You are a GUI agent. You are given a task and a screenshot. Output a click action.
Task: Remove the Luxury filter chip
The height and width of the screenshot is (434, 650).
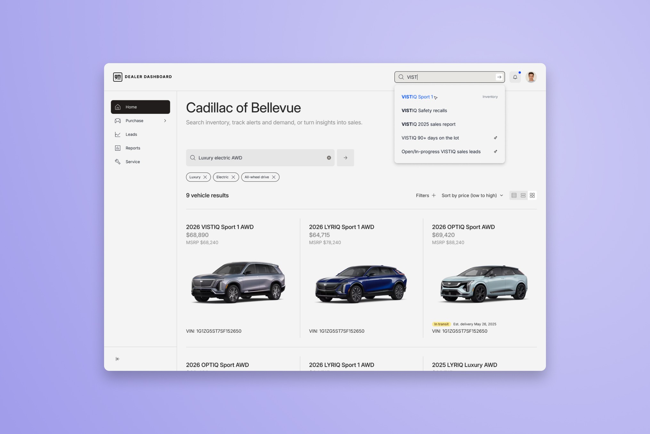(x=205, y=177)
